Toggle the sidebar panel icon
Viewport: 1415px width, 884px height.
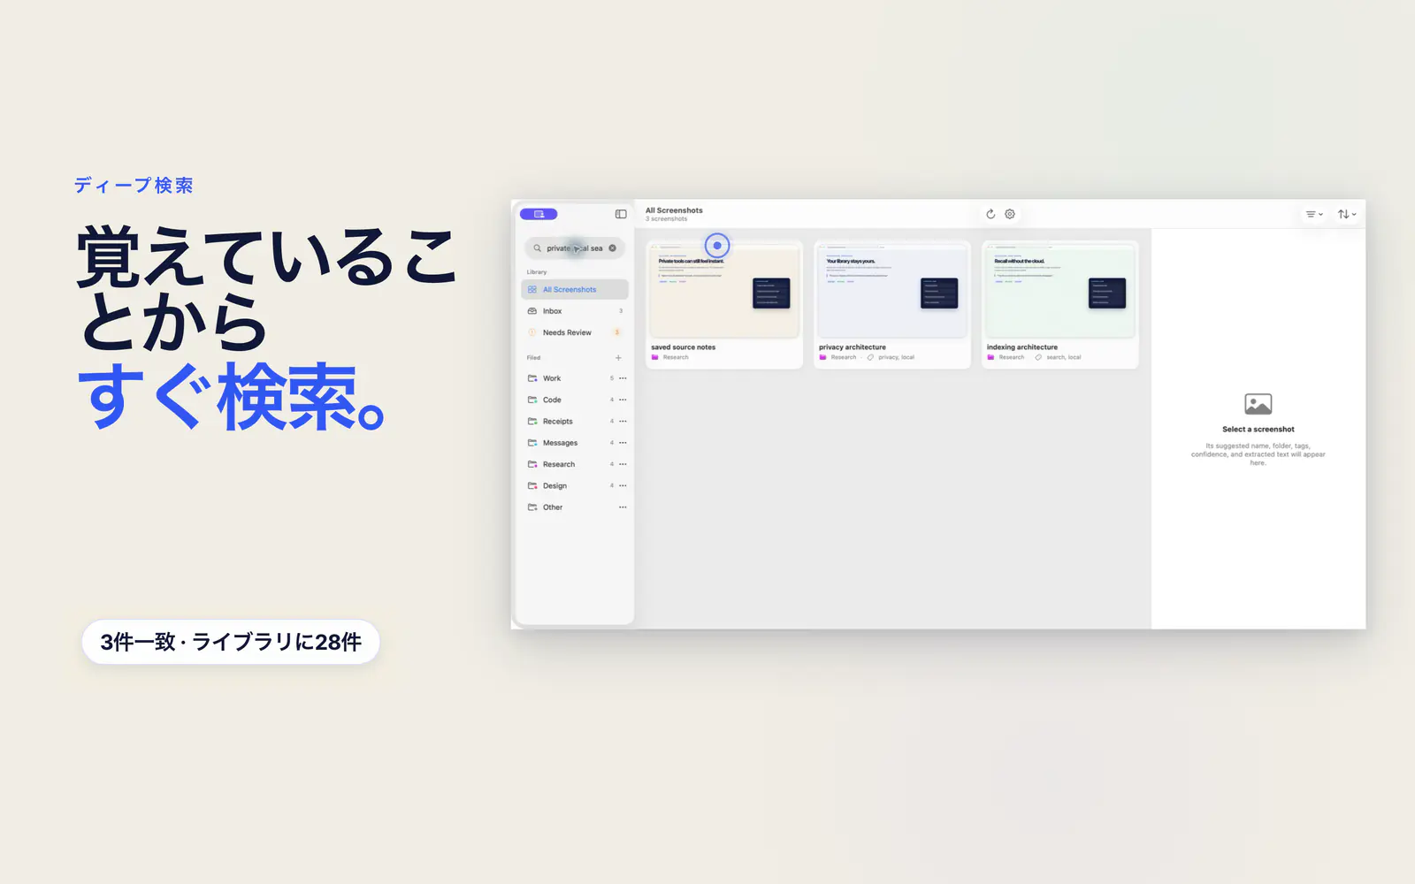621,214
